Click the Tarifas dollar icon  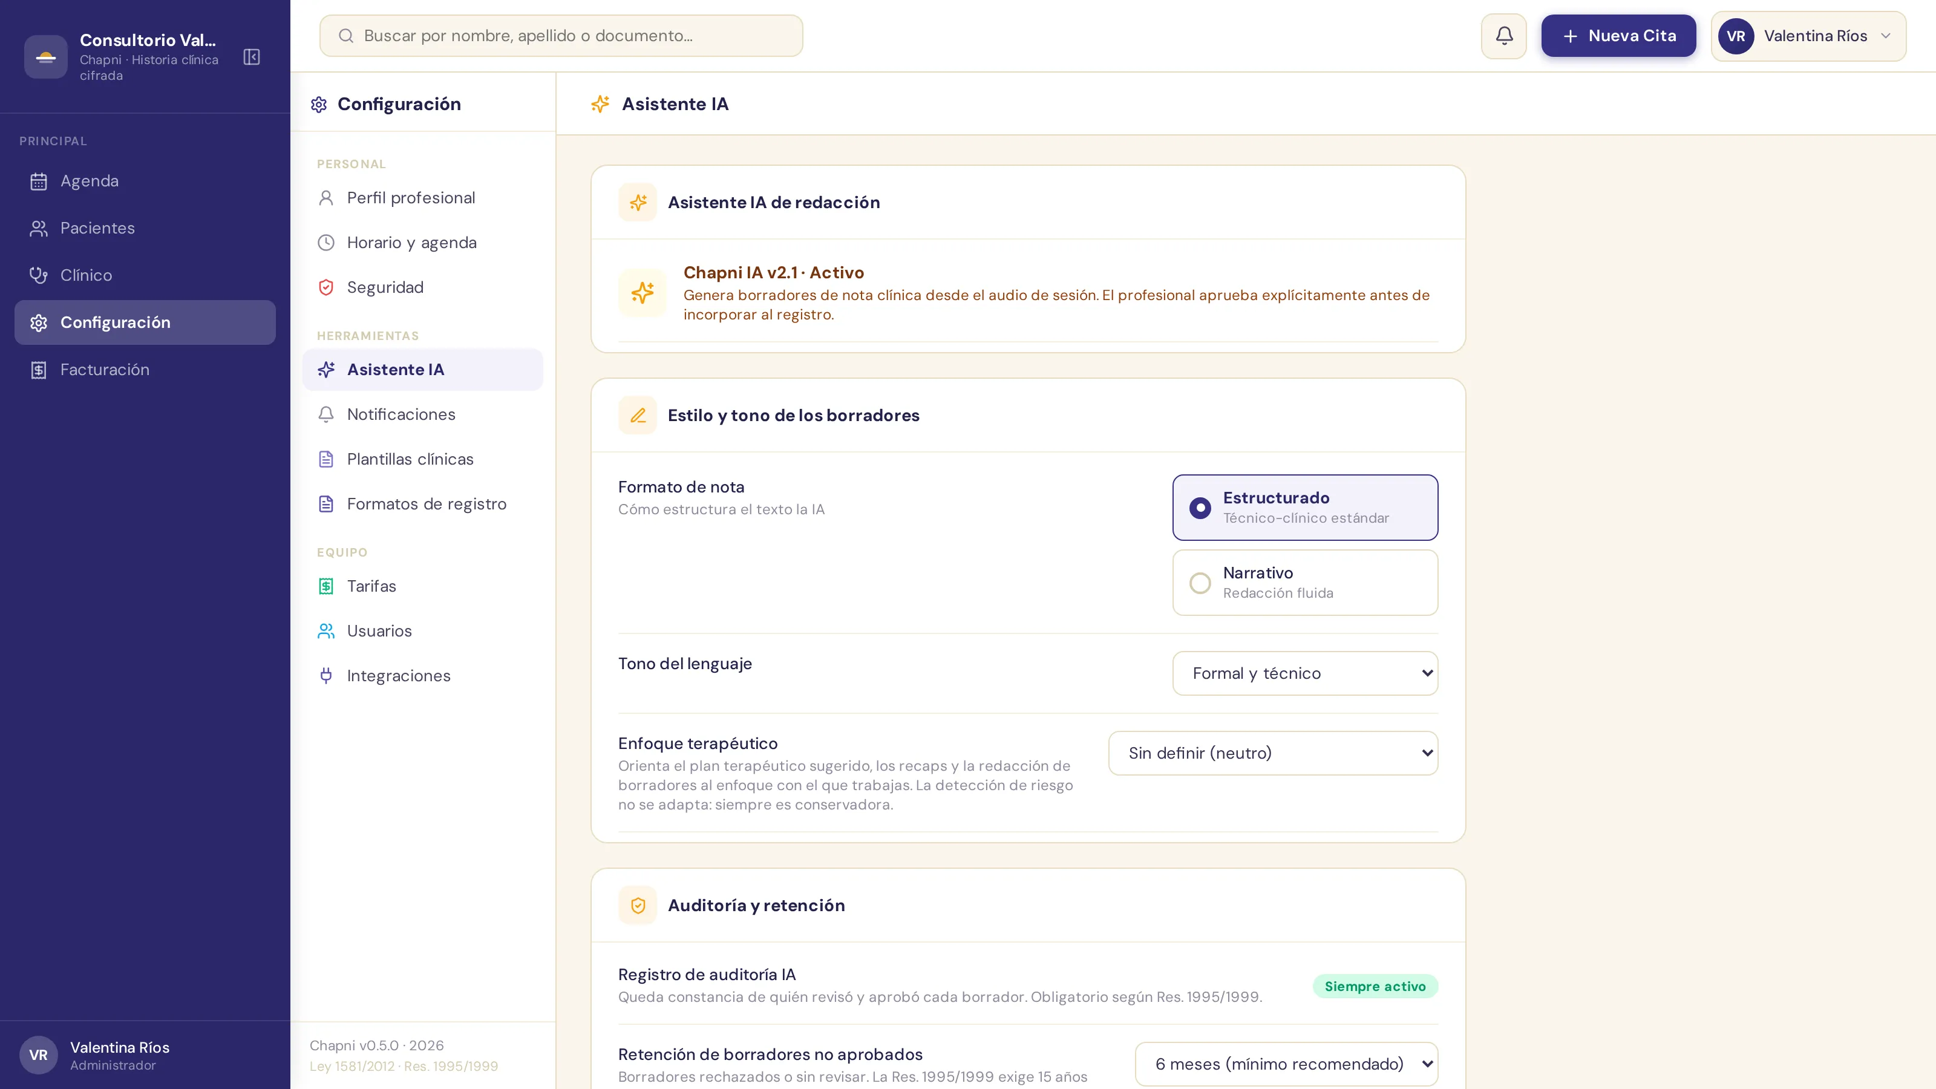(x=326, y=586)
